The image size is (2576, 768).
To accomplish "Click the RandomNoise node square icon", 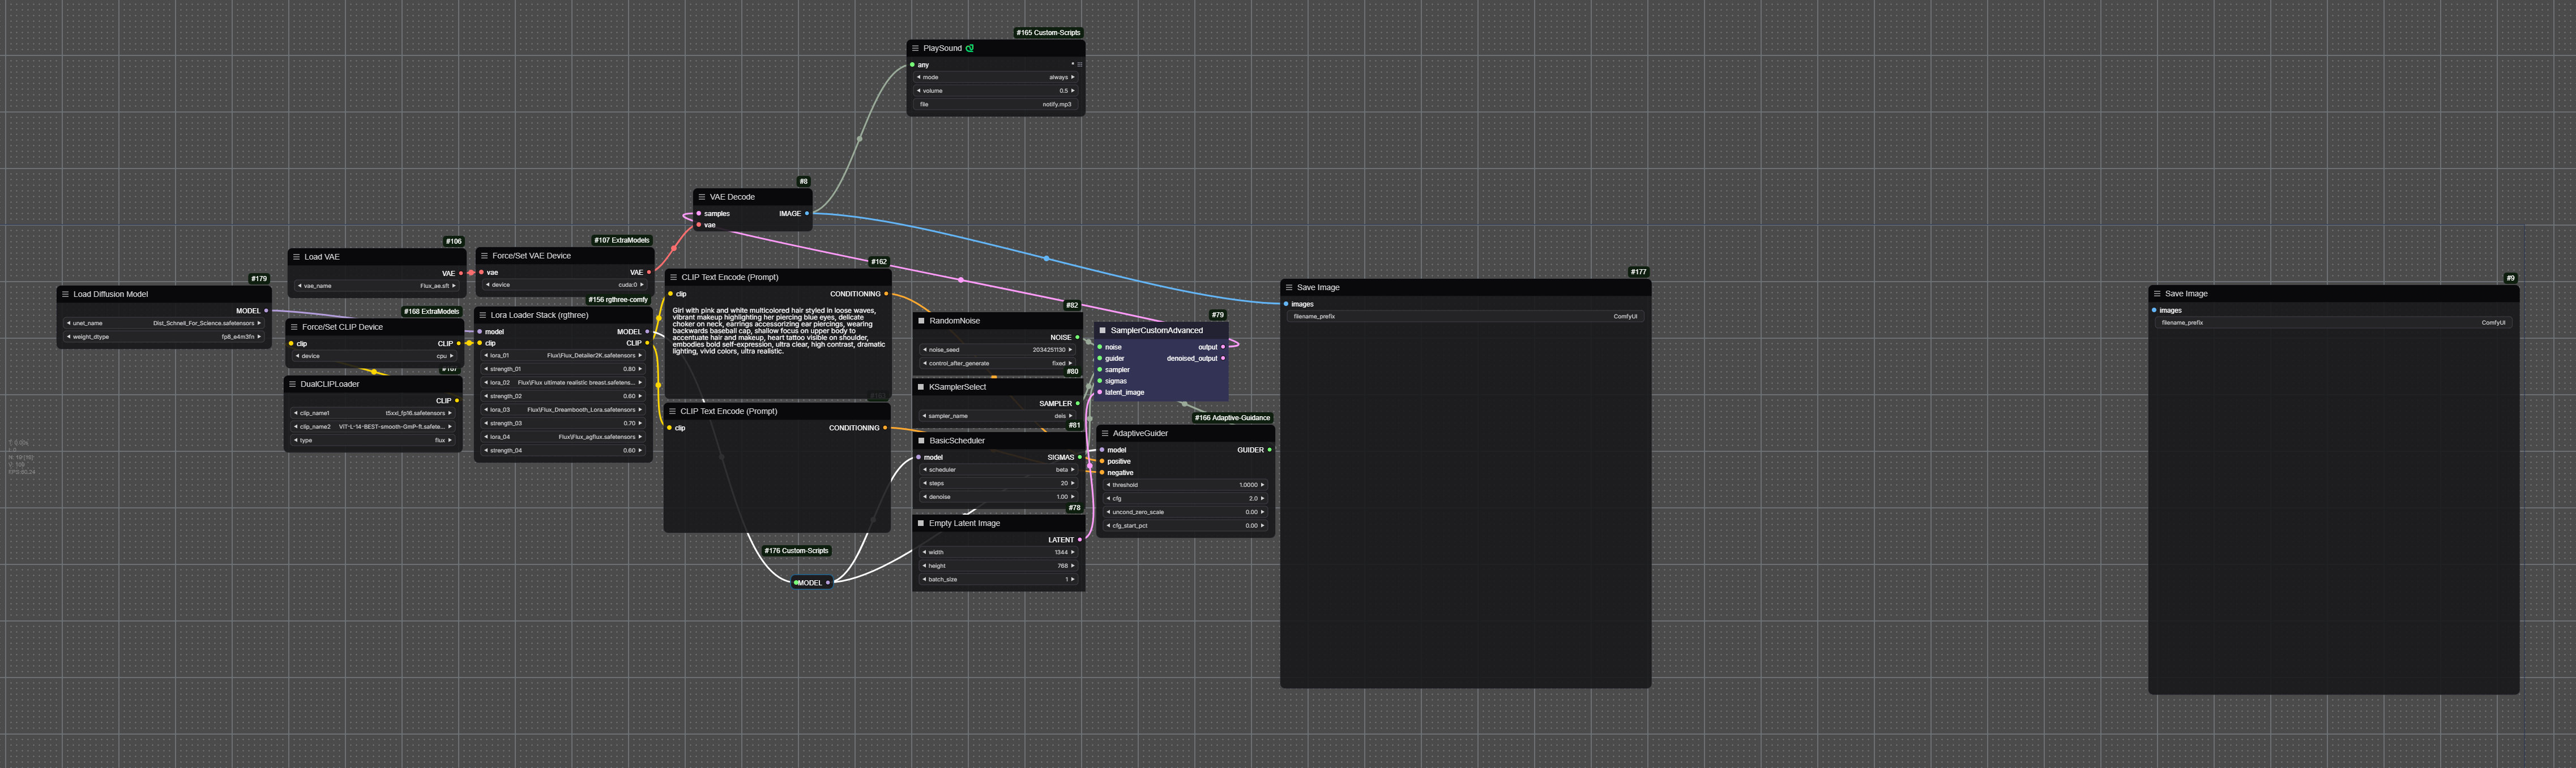I will pos(921,322).
